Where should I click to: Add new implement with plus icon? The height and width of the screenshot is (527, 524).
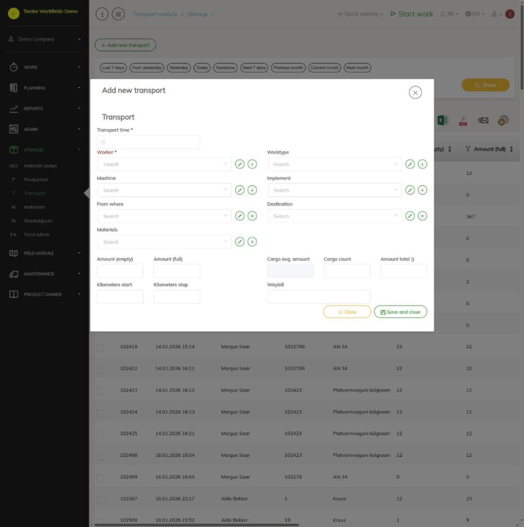(423, 190)
